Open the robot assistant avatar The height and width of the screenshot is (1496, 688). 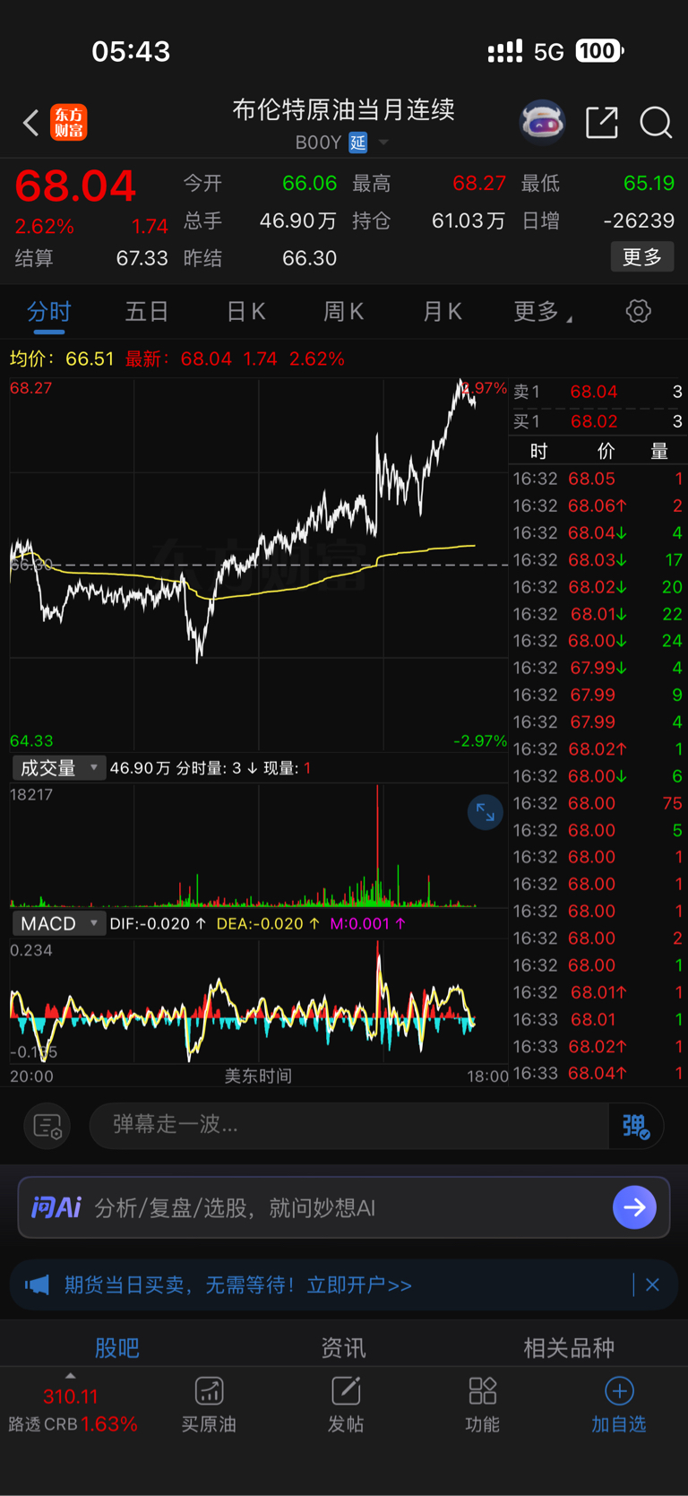click(543, 122)
